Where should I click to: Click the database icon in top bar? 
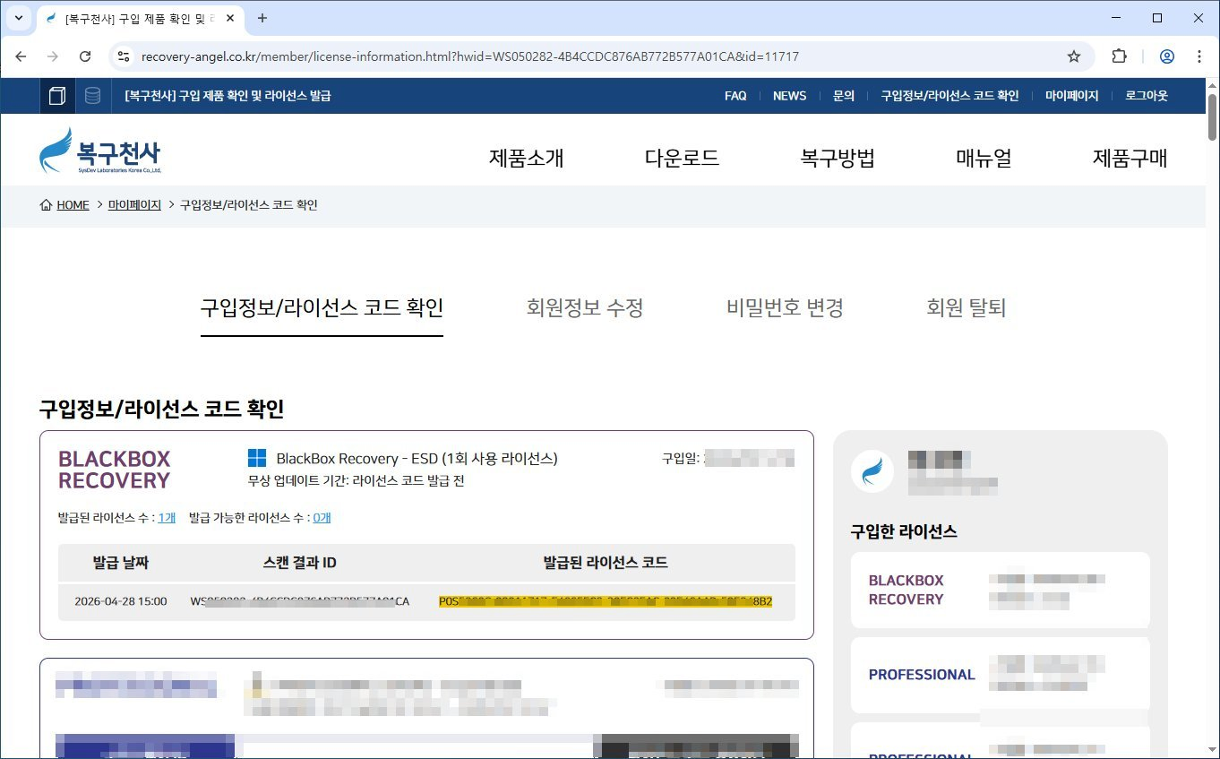coord(92,96)
